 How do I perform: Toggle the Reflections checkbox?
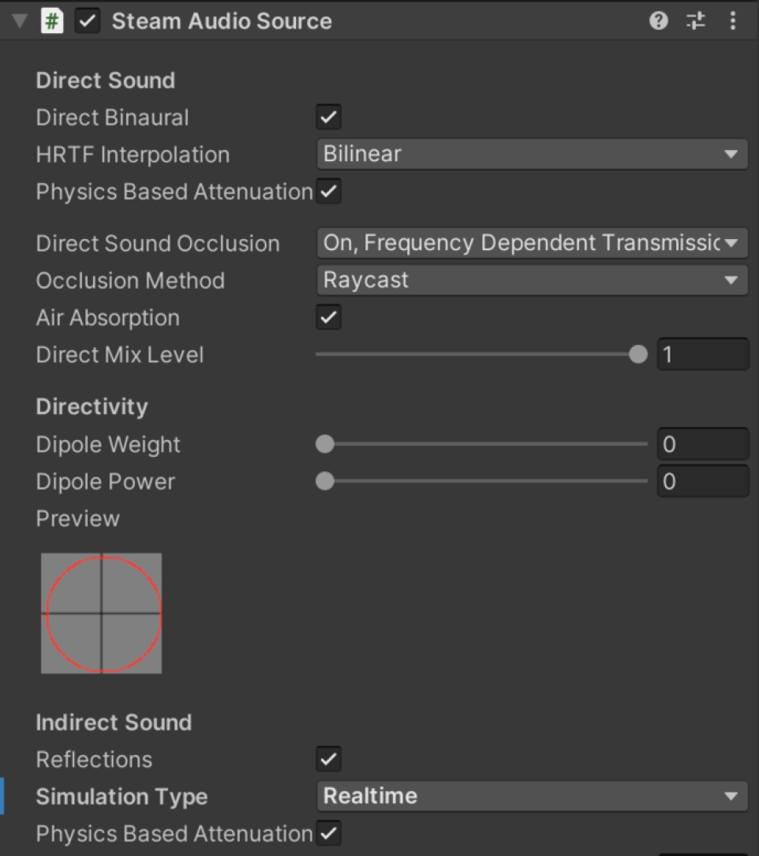327,759
